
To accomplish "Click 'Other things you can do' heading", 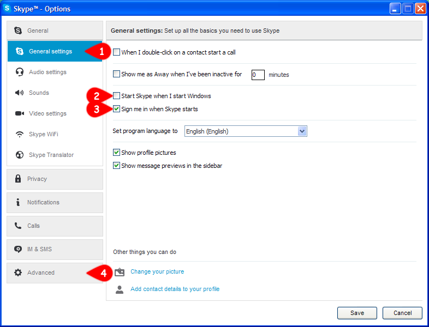I will [x=145, y=252].
